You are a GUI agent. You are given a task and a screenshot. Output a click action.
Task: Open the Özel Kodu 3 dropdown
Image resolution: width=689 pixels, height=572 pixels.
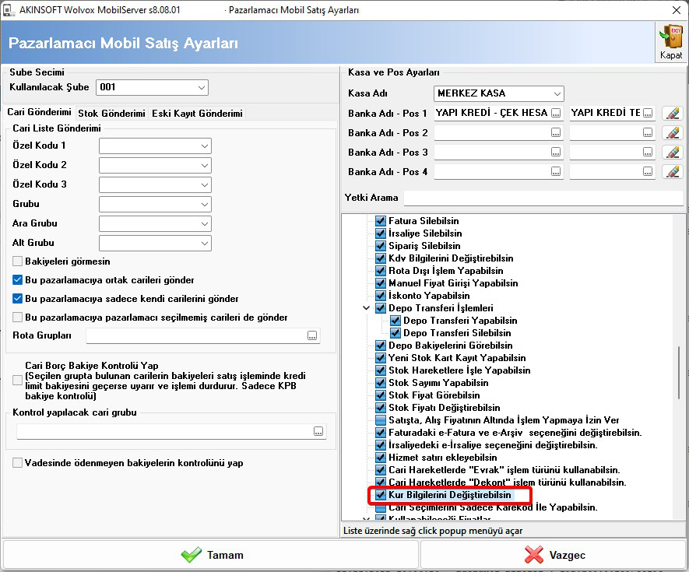point(204,184)
